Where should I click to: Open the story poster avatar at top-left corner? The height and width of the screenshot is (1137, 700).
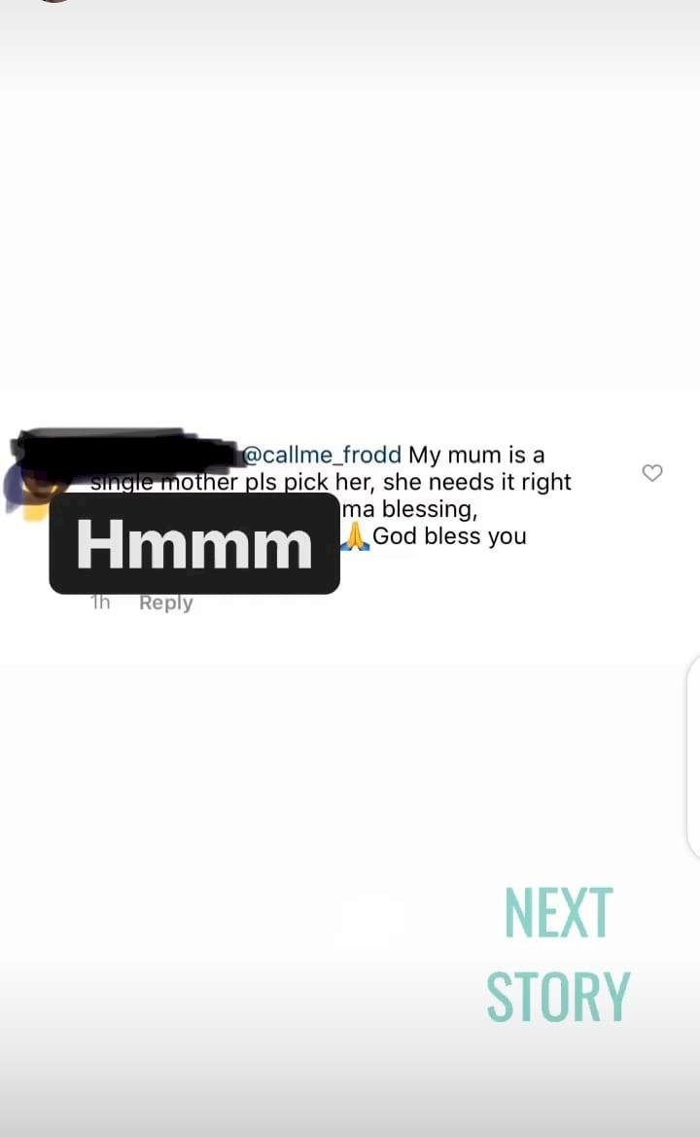[54, 1]
